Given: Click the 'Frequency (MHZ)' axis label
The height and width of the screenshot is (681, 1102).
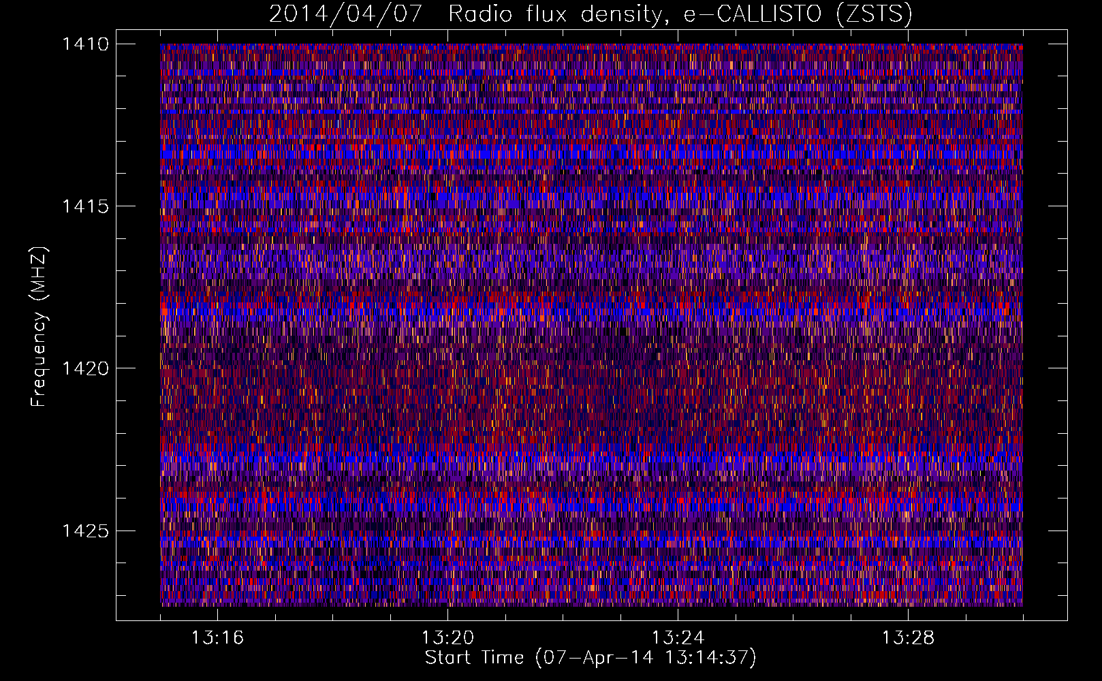Looking at the screenshot, I should tap(40, 327).
